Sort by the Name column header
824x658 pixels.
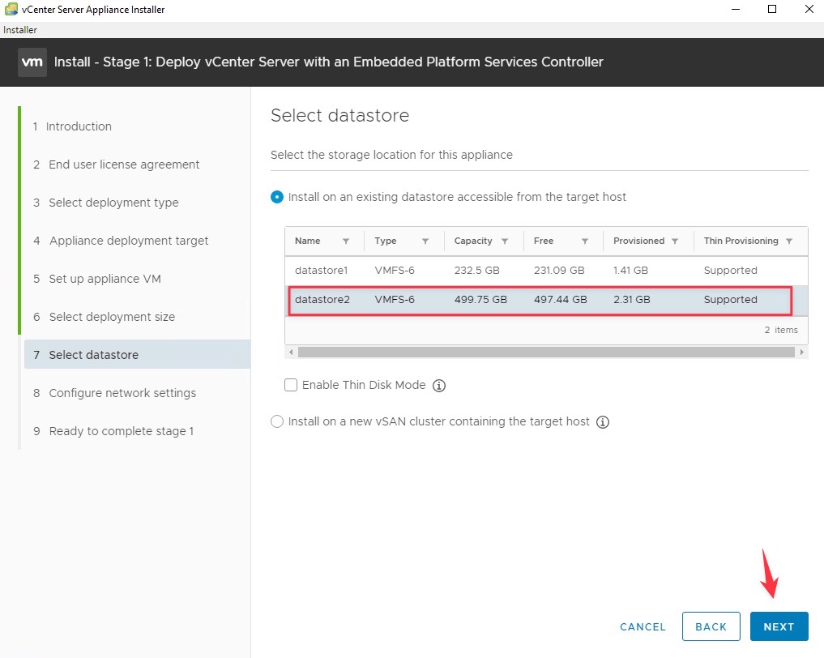click(307, 241)
